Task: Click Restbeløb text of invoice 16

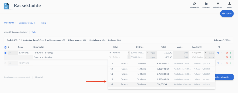Action: 182,85
